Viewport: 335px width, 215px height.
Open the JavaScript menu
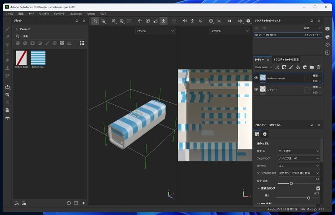pos(75,14)
